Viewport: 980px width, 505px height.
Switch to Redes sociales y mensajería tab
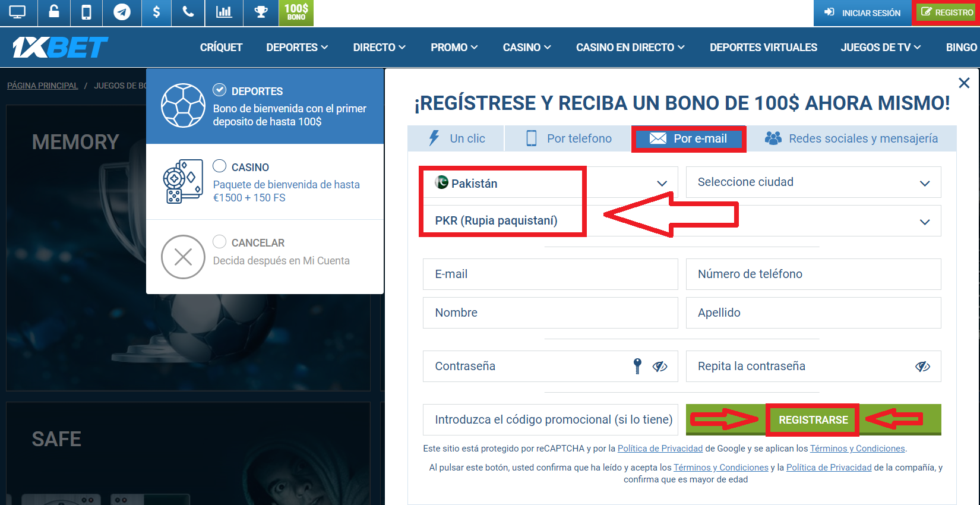tap(851, 138)
